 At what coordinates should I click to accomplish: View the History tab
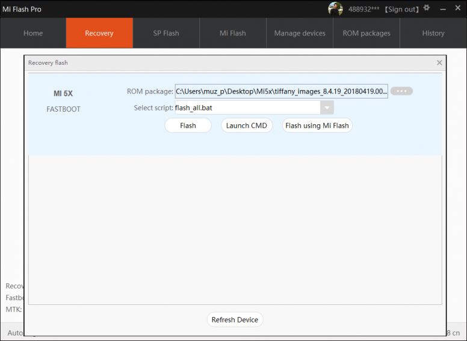pyautogui.click(x=433, y=33)
